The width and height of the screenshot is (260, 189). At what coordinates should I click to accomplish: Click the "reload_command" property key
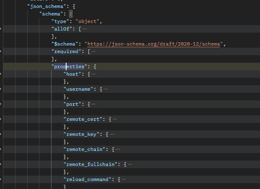tap(88, 179)
